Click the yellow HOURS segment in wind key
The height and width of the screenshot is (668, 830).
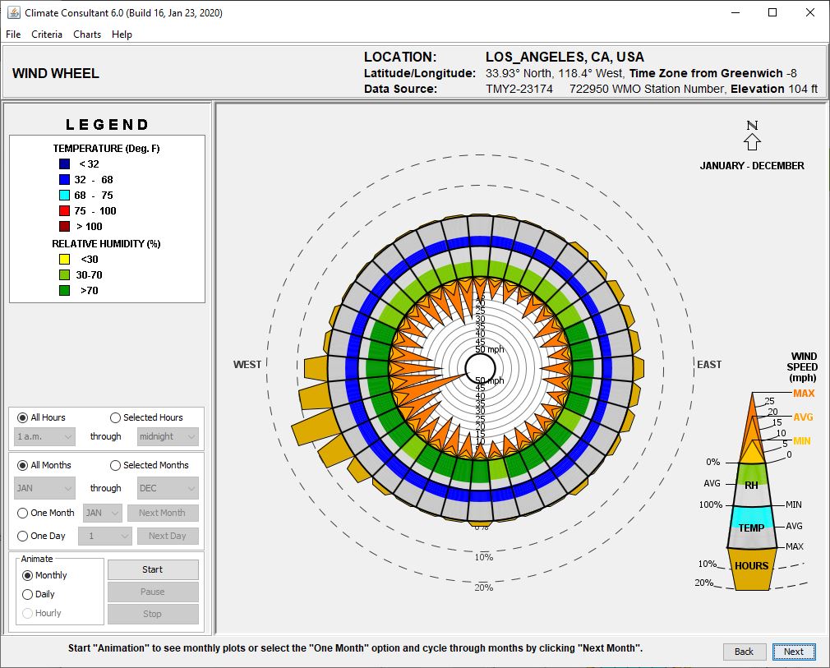click(751, 568)
